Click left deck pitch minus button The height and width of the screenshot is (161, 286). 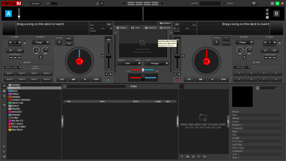point(106,74)
